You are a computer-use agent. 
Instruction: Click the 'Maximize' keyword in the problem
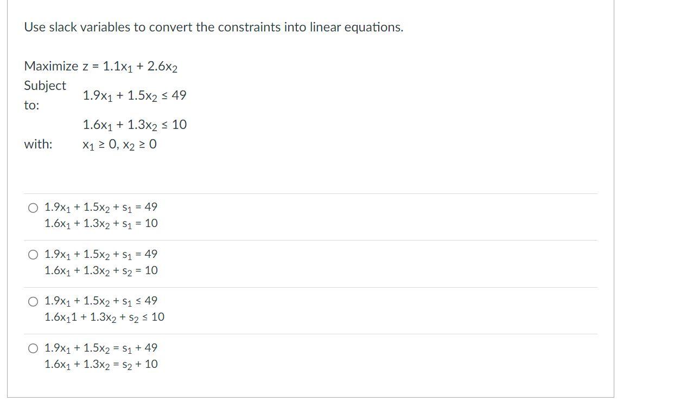pyautogui.click(x=47, y=66)
